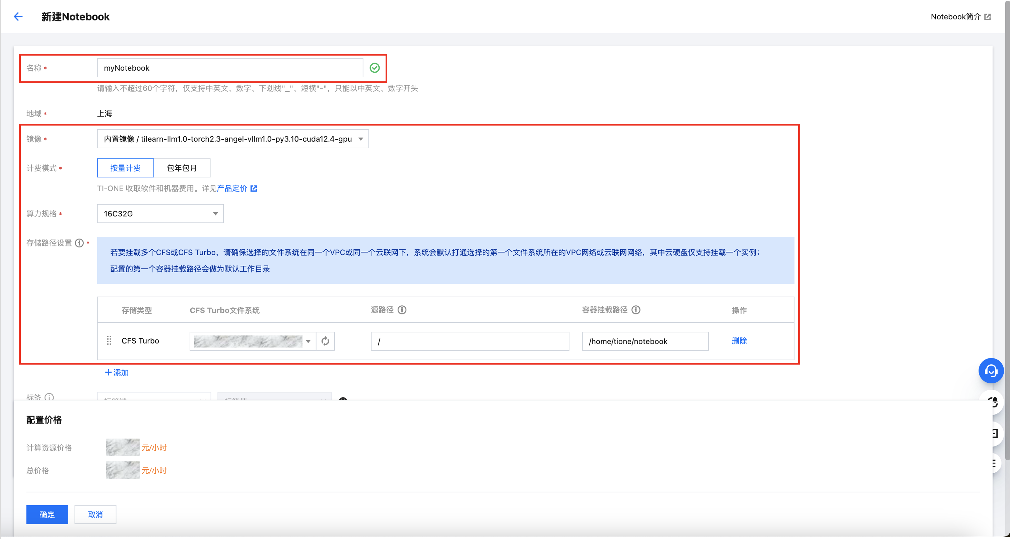
Task: Click the back arrow icon
Action: 18,16
